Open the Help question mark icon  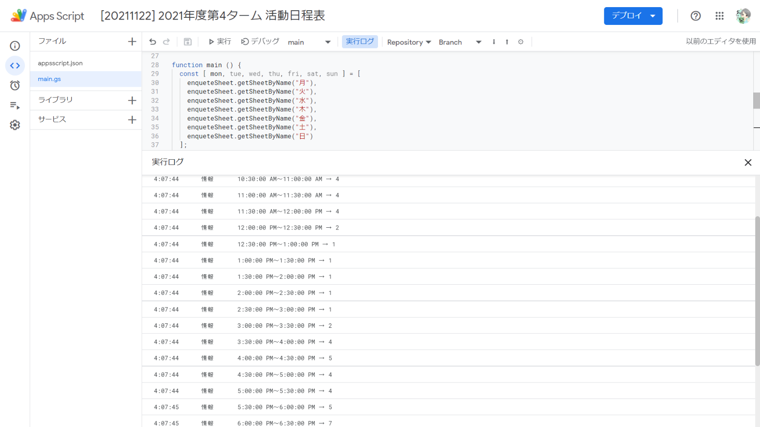(x=695, y=16)
